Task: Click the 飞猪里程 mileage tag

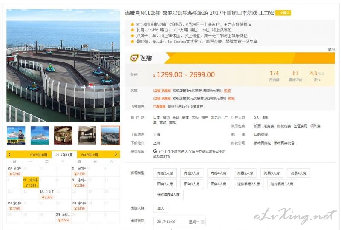Action: point(159,106)
